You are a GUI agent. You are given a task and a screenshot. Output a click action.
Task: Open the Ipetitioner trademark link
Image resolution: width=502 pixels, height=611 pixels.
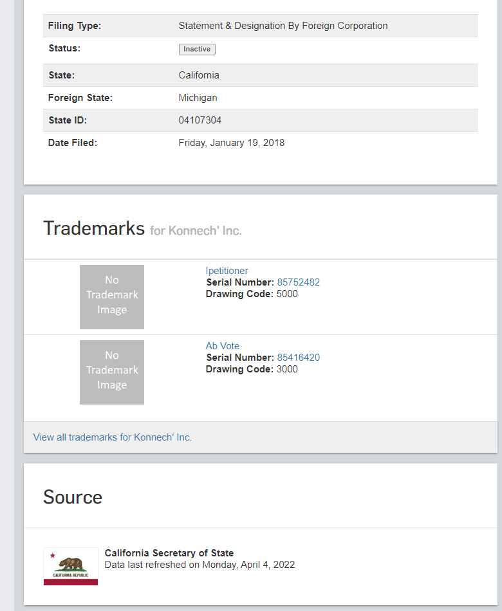coord(227,270)
